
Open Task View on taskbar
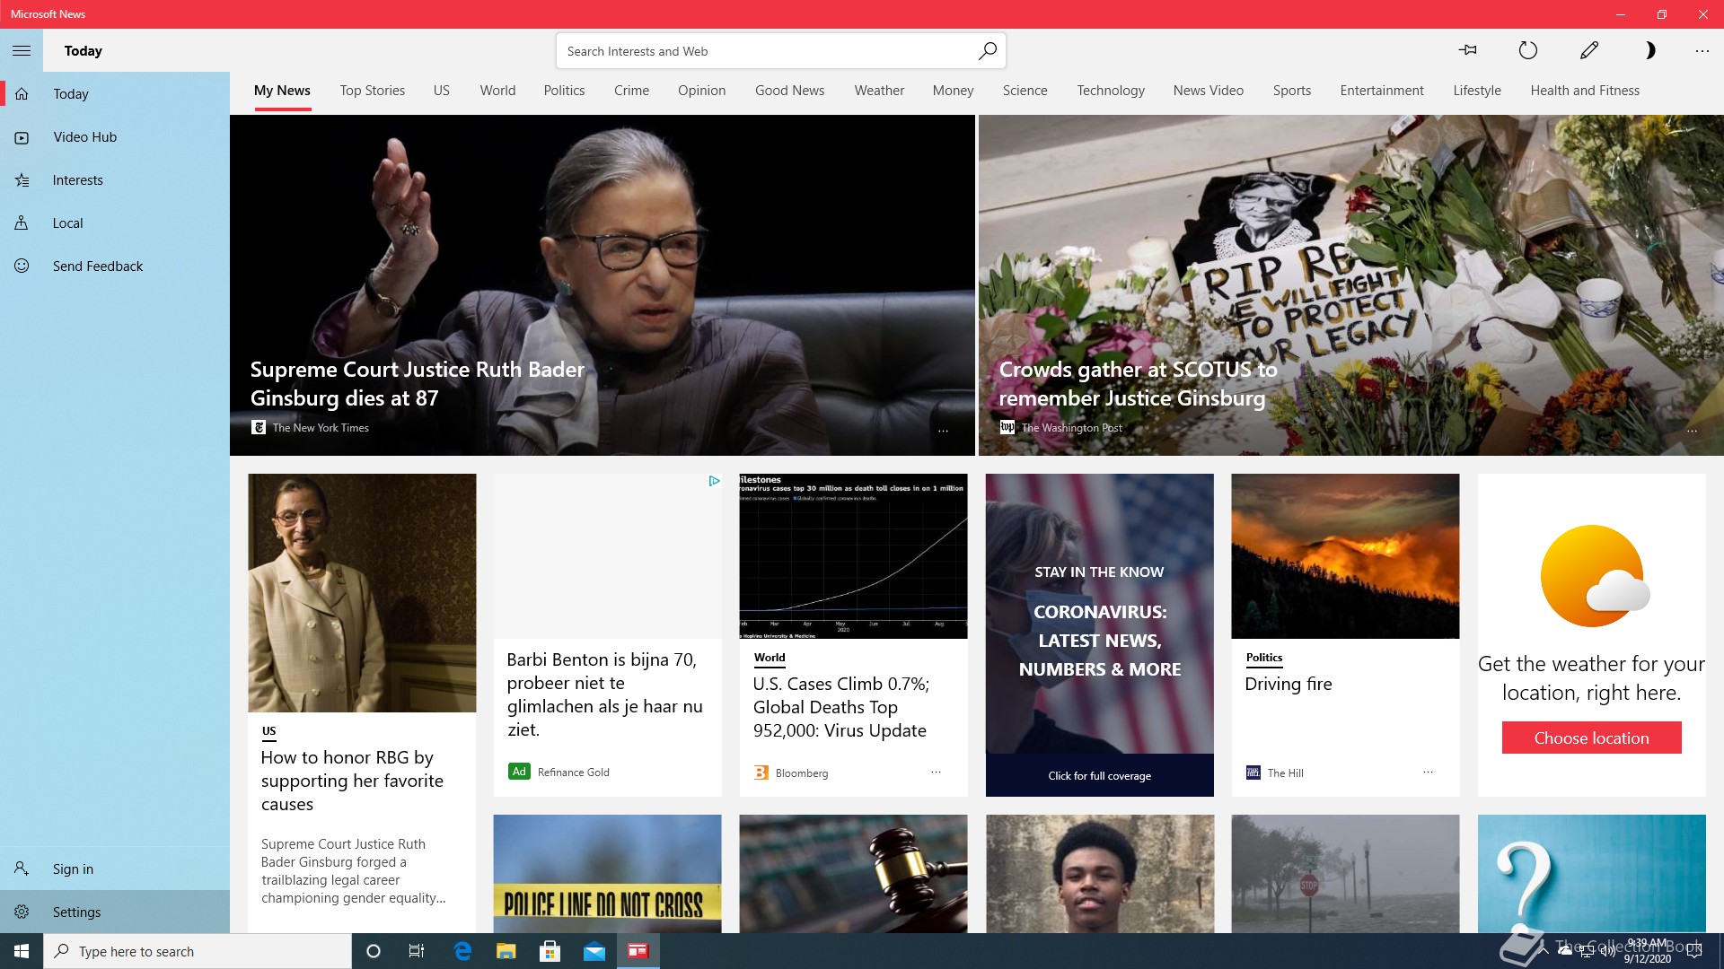click(x=417, y=951)
